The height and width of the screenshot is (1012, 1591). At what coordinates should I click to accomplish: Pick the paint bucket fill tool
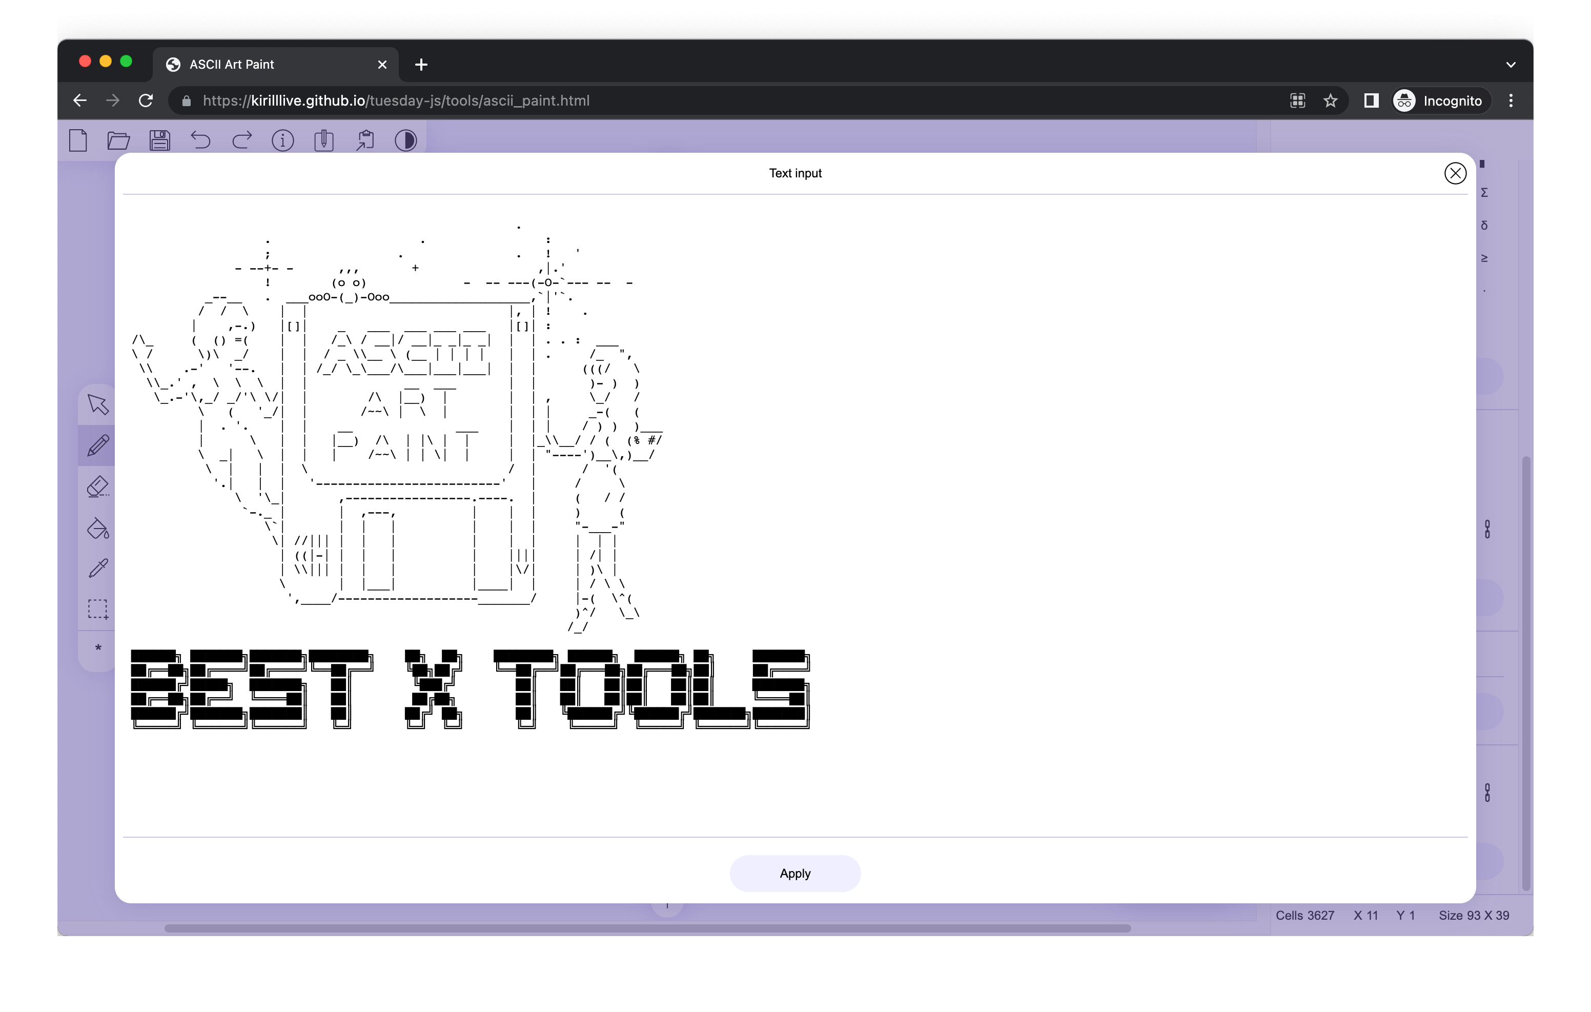(98, 528)
